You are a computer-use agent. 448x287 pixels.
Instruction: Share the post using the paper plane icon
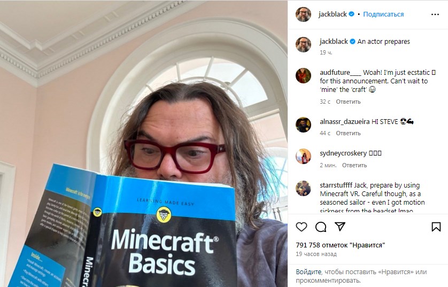tap(340, 227)
